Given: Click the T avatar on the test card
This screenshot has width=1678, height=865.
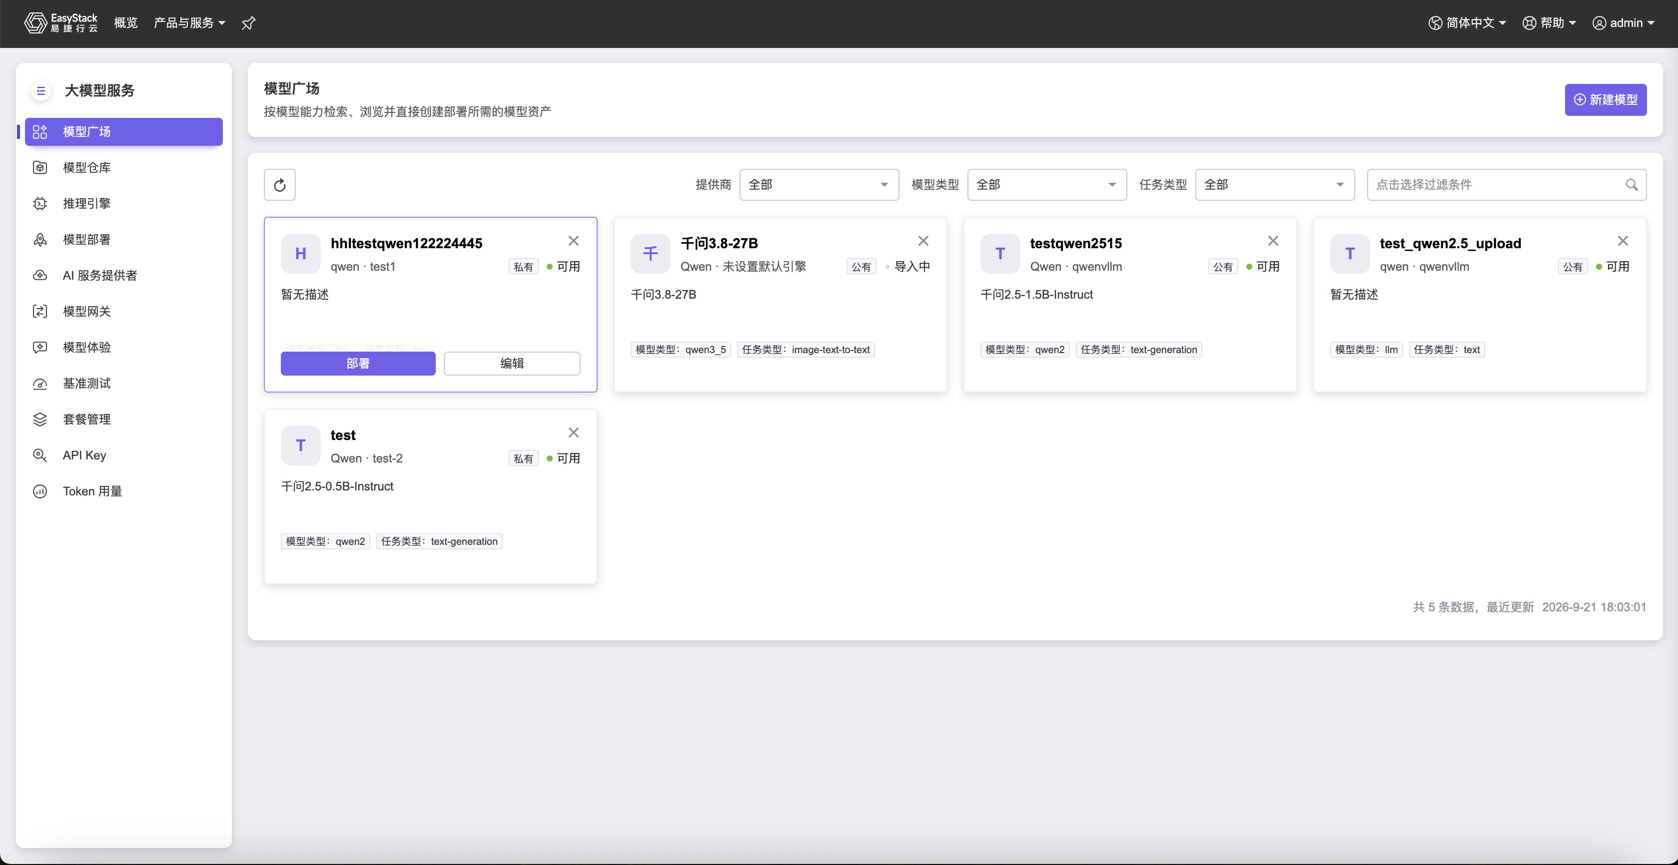Looking at the screenshot, I should tap(300, 445).
